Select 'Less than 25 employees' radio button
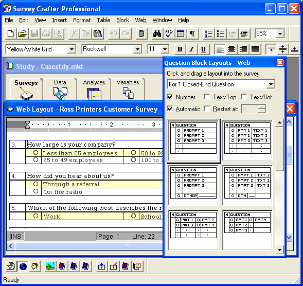The height and width of the screenshot is (286, 303). [x=35, y=153]
